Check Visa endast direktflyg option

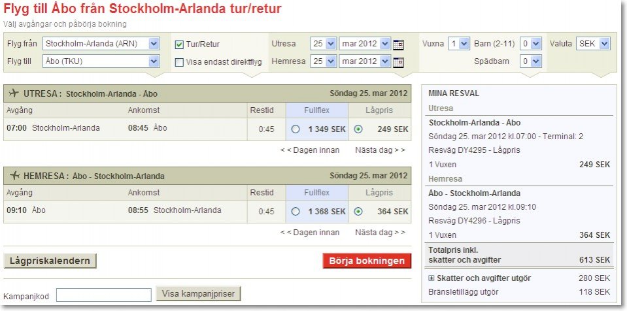pyautogui.click(x=179, y=62)
